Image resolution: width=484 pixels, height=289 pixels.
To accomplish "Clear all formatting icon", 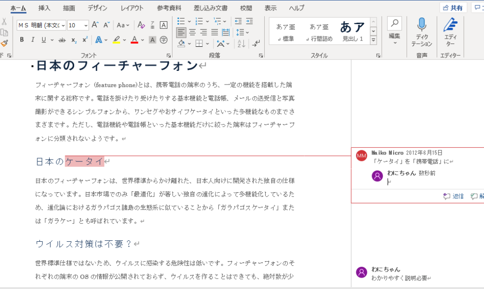I will [x=141, y=25].
